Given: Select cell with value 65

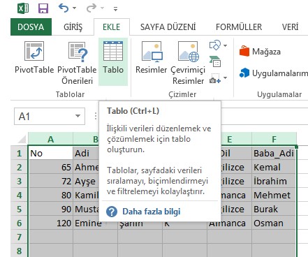Looking at the screenshot, I should coord(50,167).
